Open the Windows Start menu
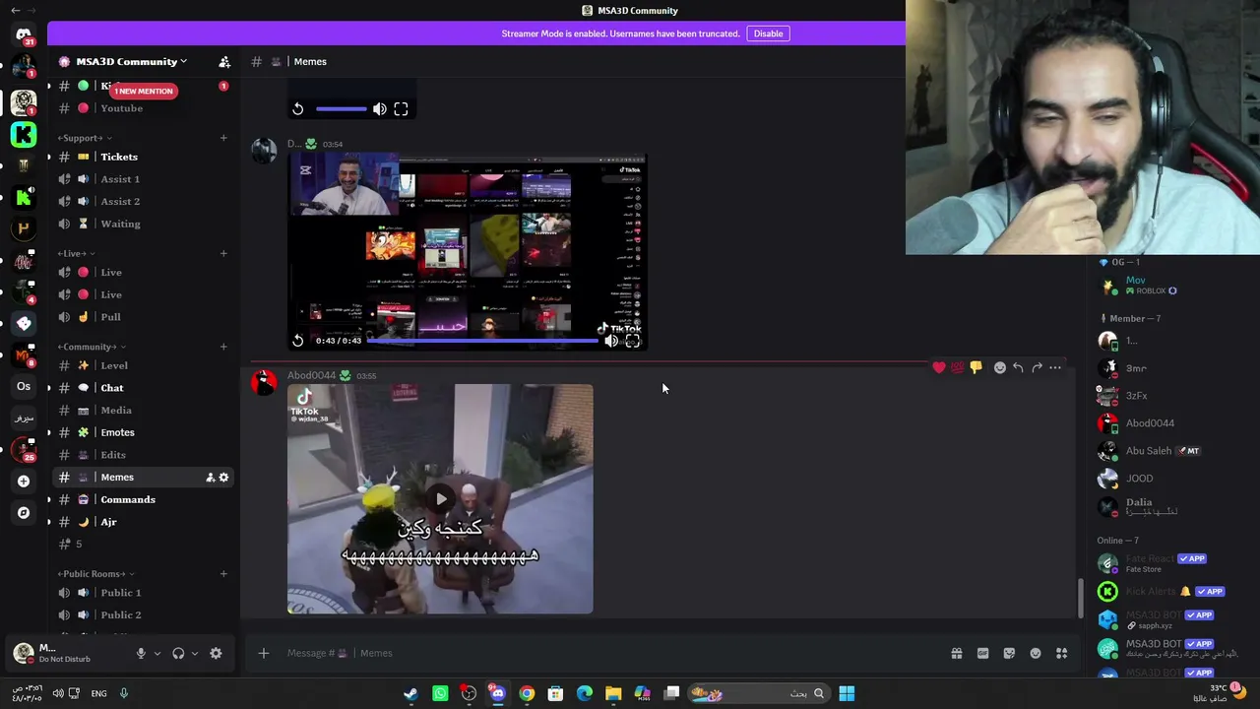Screen dimensions: 1260x709 847,693
